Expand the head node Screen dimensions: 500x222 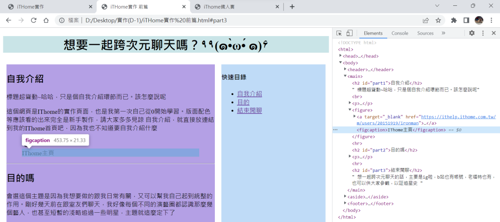tap(340, 56)
